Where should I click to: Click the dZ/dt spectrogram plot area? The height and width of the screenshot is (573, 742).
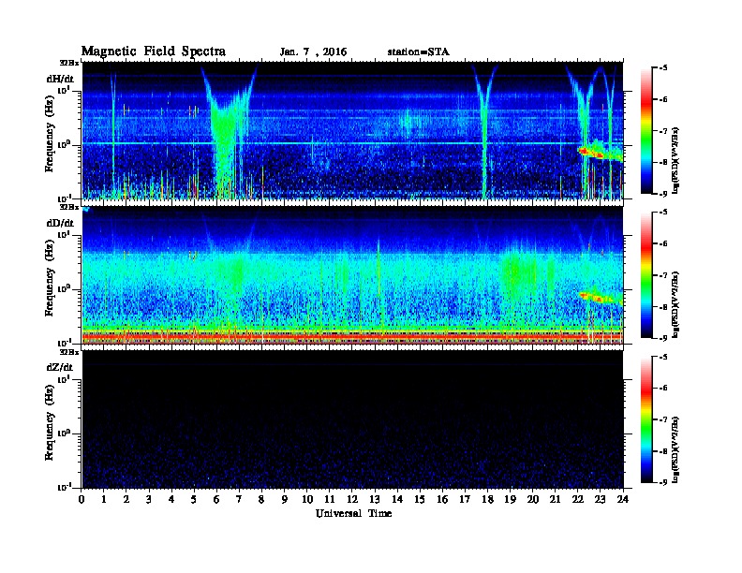tap(352, 419)
